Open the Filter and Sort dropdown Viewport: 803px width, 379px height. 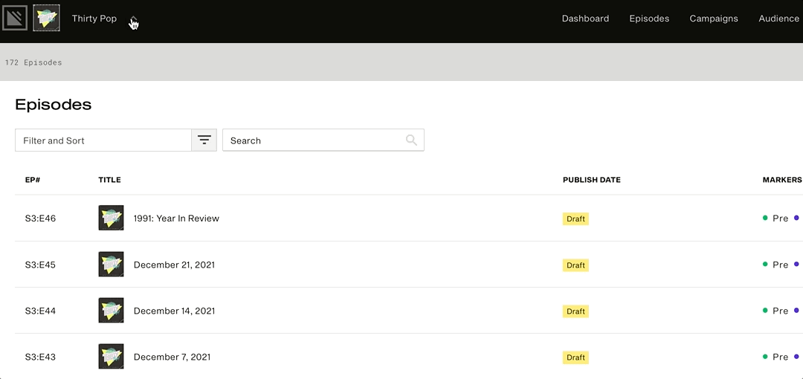point(103,140)
